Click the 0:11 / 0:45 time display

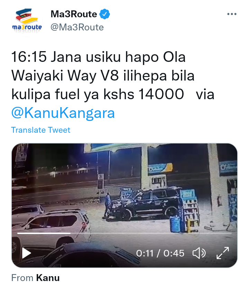coord(160,253)
